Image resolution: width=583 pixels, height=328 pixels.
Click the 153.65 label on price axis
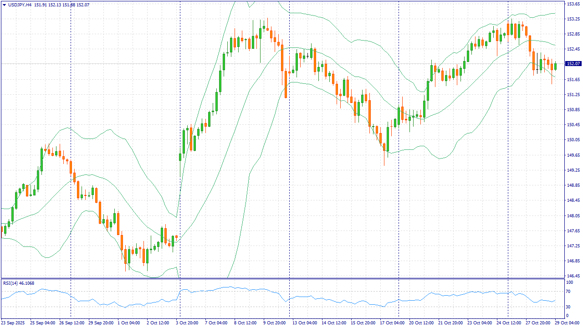click(x=573, y=4)
